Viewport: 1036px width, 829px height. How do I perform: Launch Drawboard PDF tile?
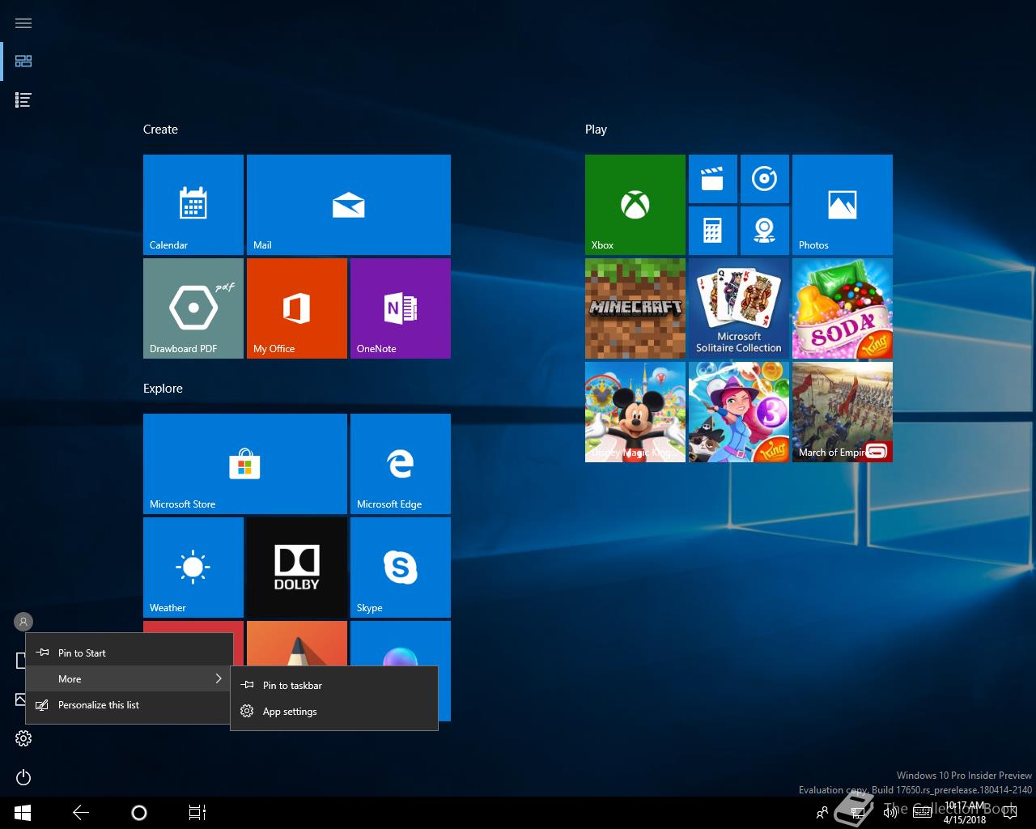(x=193, y=308)
